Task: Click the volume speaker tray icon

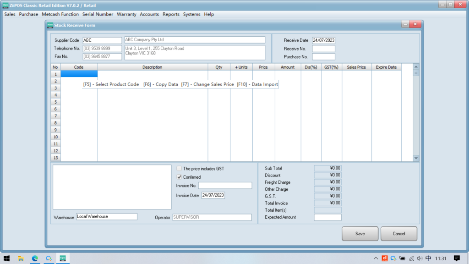Action: click(x=420, y=258)
